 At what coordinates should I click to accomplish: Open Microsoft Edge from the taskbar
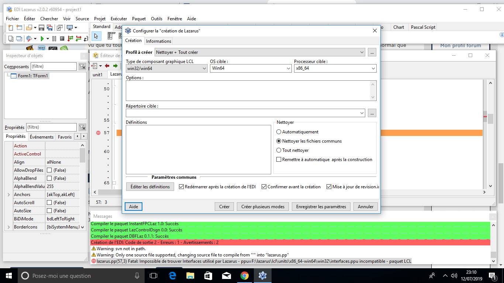172,275
